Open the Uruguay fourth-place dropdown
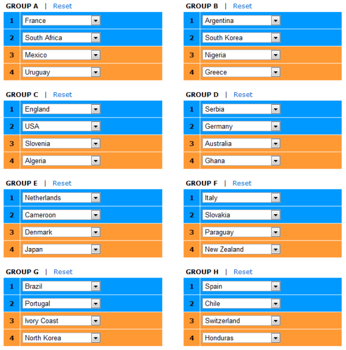 pyautogui.click(x=61, y=72)
